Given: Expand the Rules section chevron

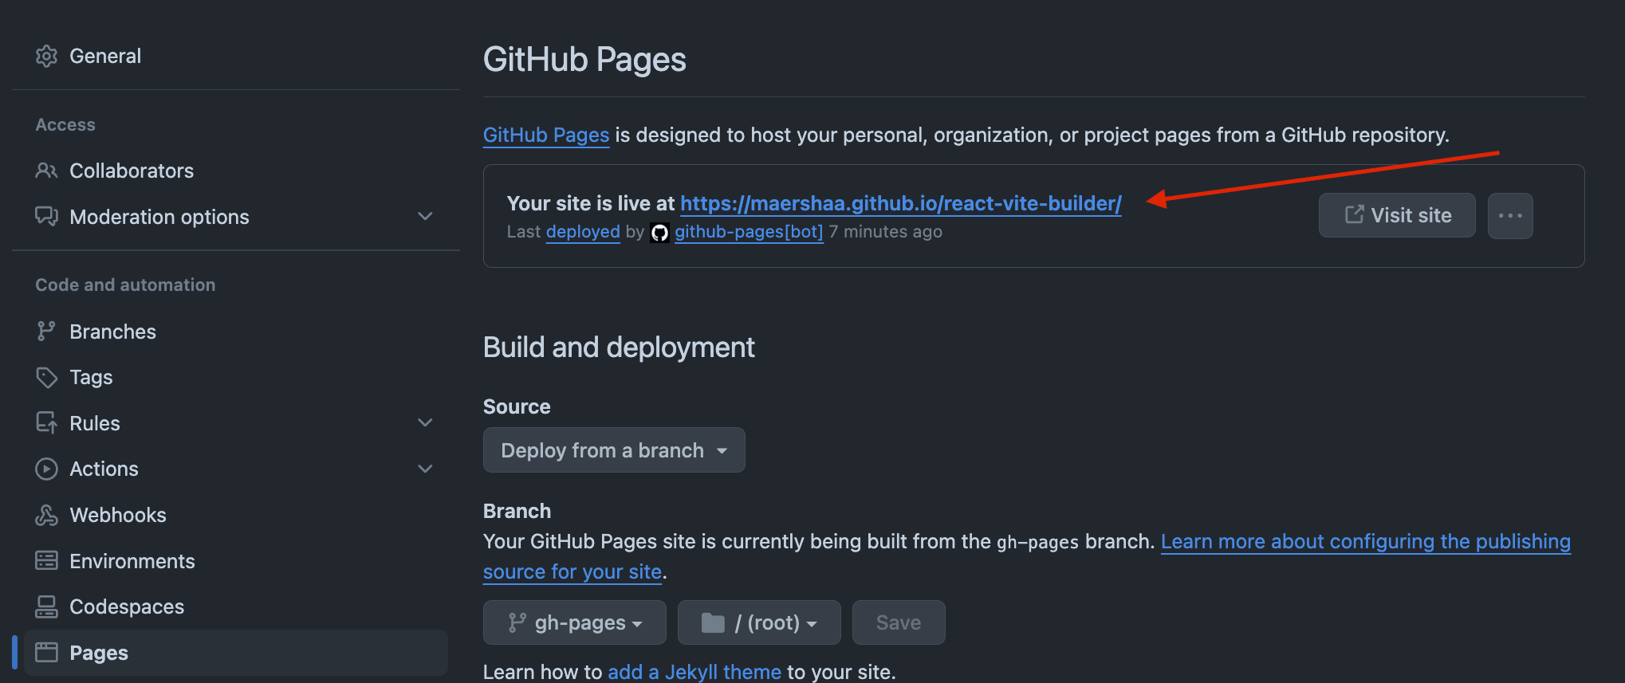Looking at the screenshot, I should [x=425, y=423].
